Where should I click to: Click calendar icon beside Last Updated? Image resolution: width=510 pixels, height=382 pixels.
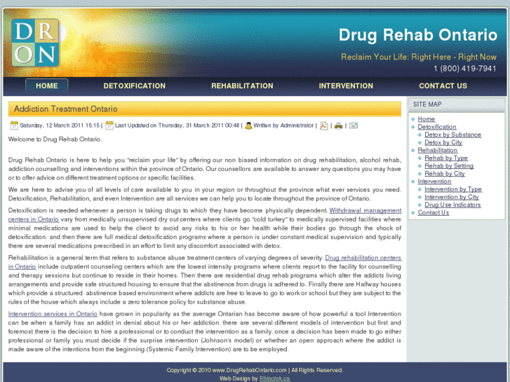coord(109,125)
